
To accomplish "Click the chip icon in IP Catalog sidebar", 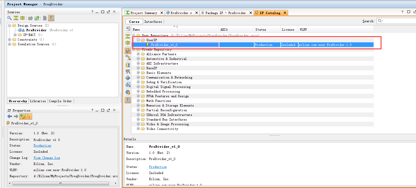I will 128,78.
